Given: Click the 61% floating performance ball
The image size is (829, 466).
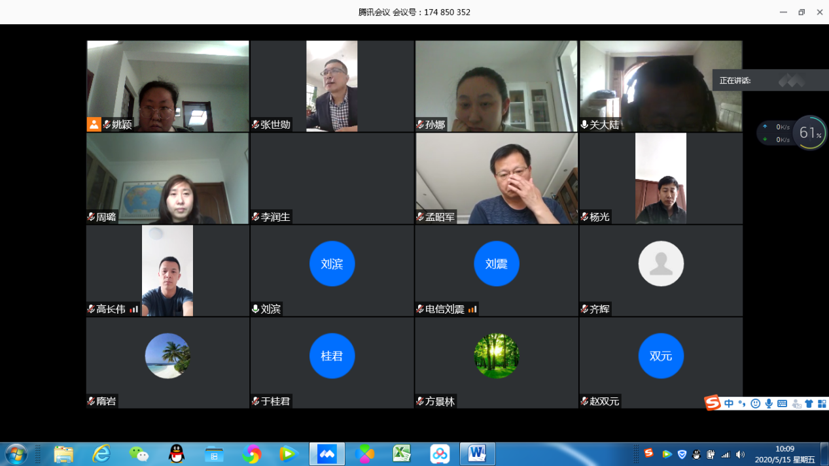Looking at the screenshot, I should click(x=809, y=133).
